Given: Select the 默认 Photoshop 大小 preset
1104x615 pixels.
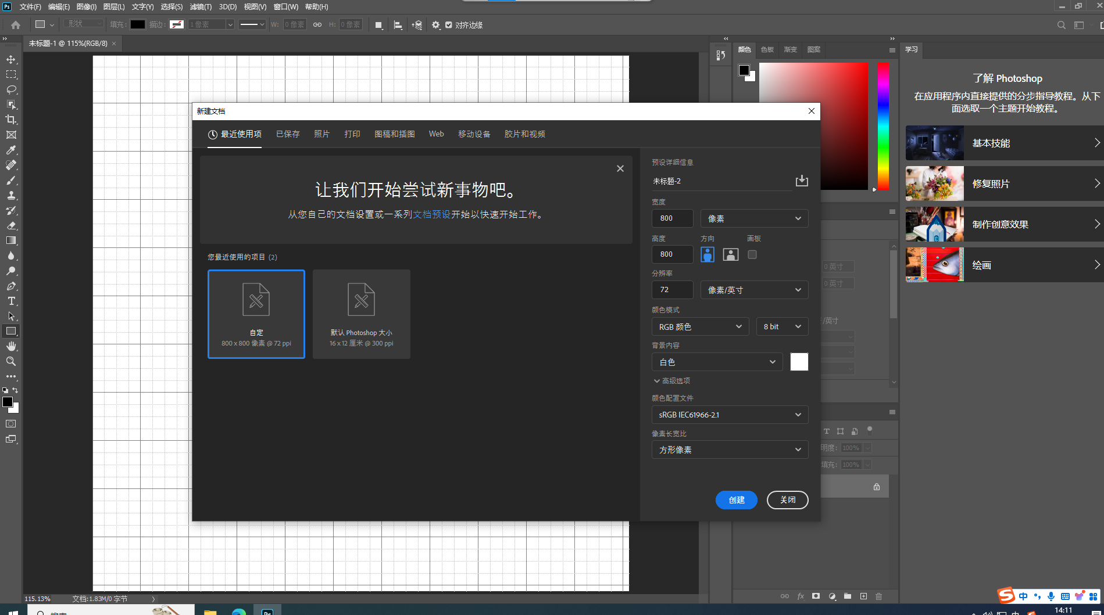Looking at the screenshot, I should click(x=362, y=314).
